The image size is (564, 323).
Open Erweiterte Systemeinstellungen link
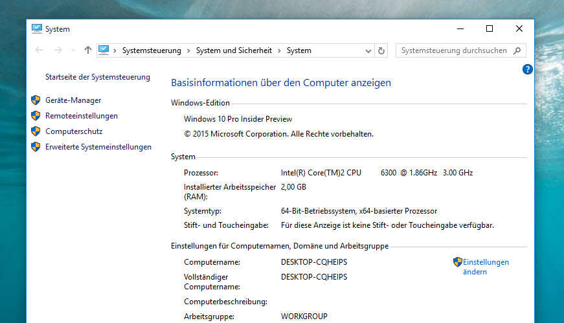click(x=98, y=147)
